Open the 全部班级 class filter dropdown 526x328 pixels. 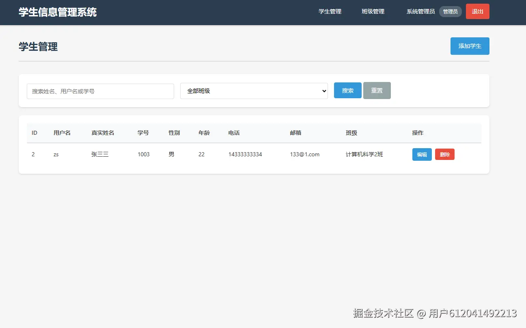click(x=254, y=91)
